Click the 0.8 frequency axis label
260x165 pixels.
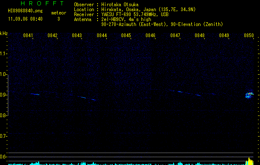(3, 115)
